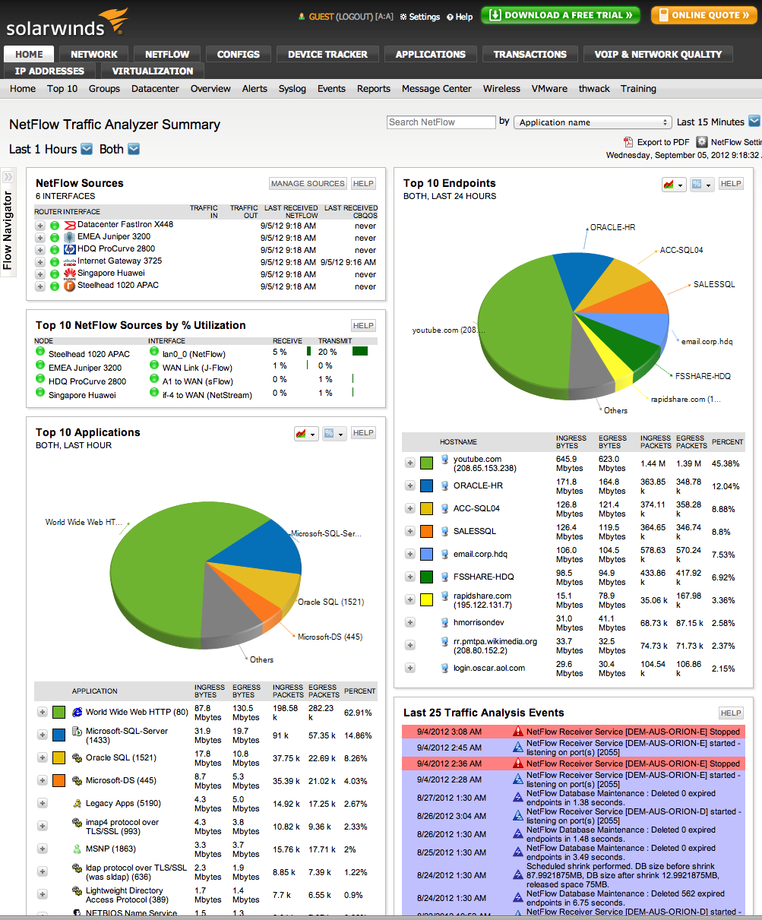Click the Singapore Huawei vendor logo icon
This screenshot has height=920, width=762.
[70, 273]
